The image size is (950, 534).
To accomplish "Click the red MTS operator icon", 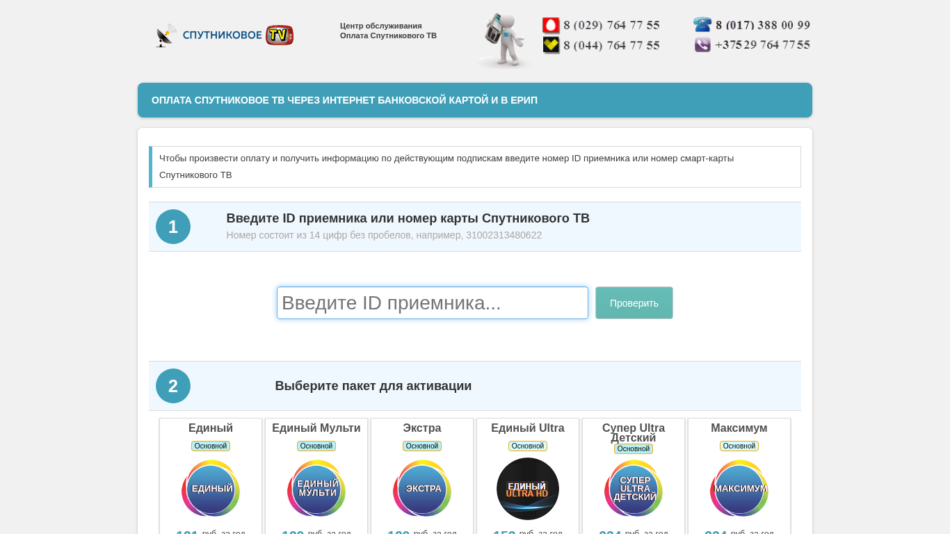I will [551, 26].
